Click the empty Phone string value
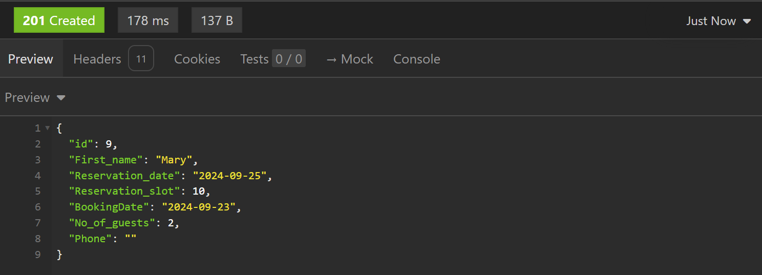Viewport: 762px width, 275px height. [131, 239]
